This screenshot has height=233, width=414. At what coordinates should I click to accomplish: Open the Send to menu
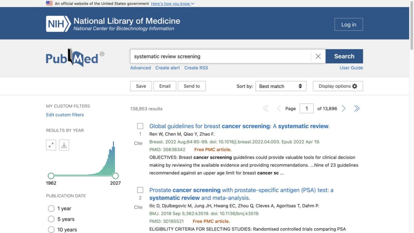point(192,86)
